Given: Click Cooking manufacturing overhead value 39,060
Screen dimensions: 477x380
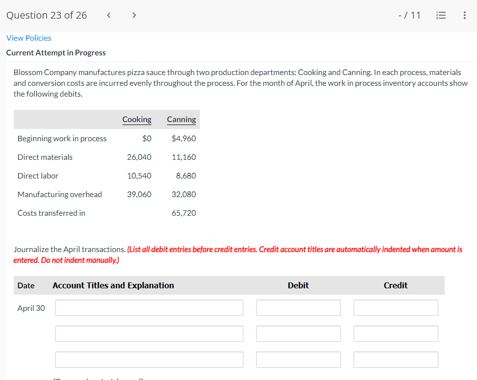Looking at the screenshot, I should (139, 194).
